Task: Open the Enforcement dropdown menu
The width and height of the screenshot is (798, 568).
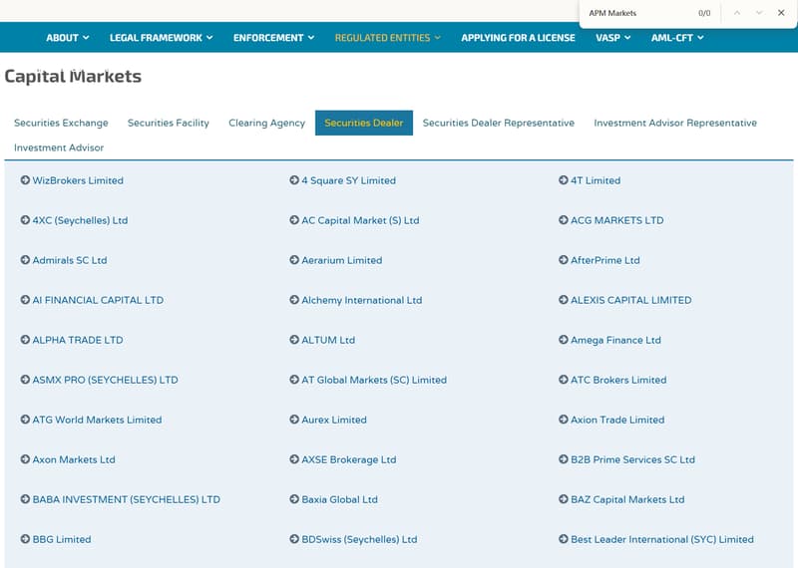Action: [273, 38]
